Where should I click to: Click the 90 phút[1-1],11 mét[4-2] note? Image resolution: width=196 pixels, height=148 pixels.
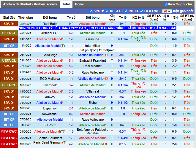(97, 50)
